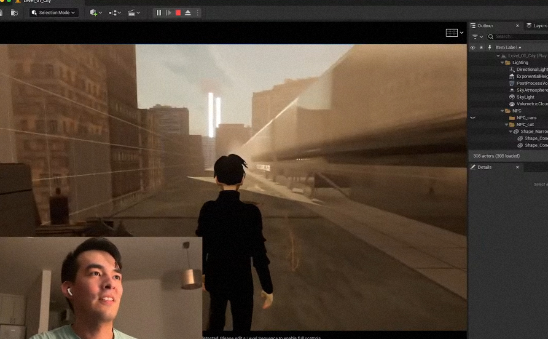Select the first Shape_Cone actor
This screenshot has height=339, width=548.
click(508, 139)
